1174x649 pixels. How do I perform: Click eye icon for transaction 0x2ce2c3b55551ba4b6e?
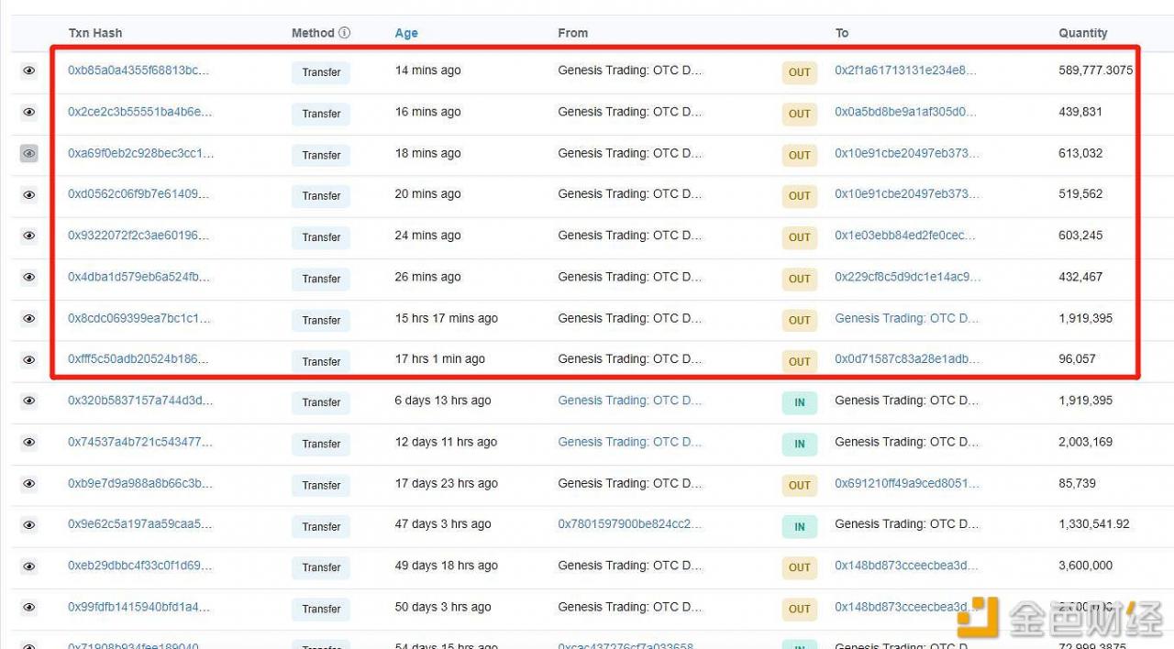click(x=29, y=112)
